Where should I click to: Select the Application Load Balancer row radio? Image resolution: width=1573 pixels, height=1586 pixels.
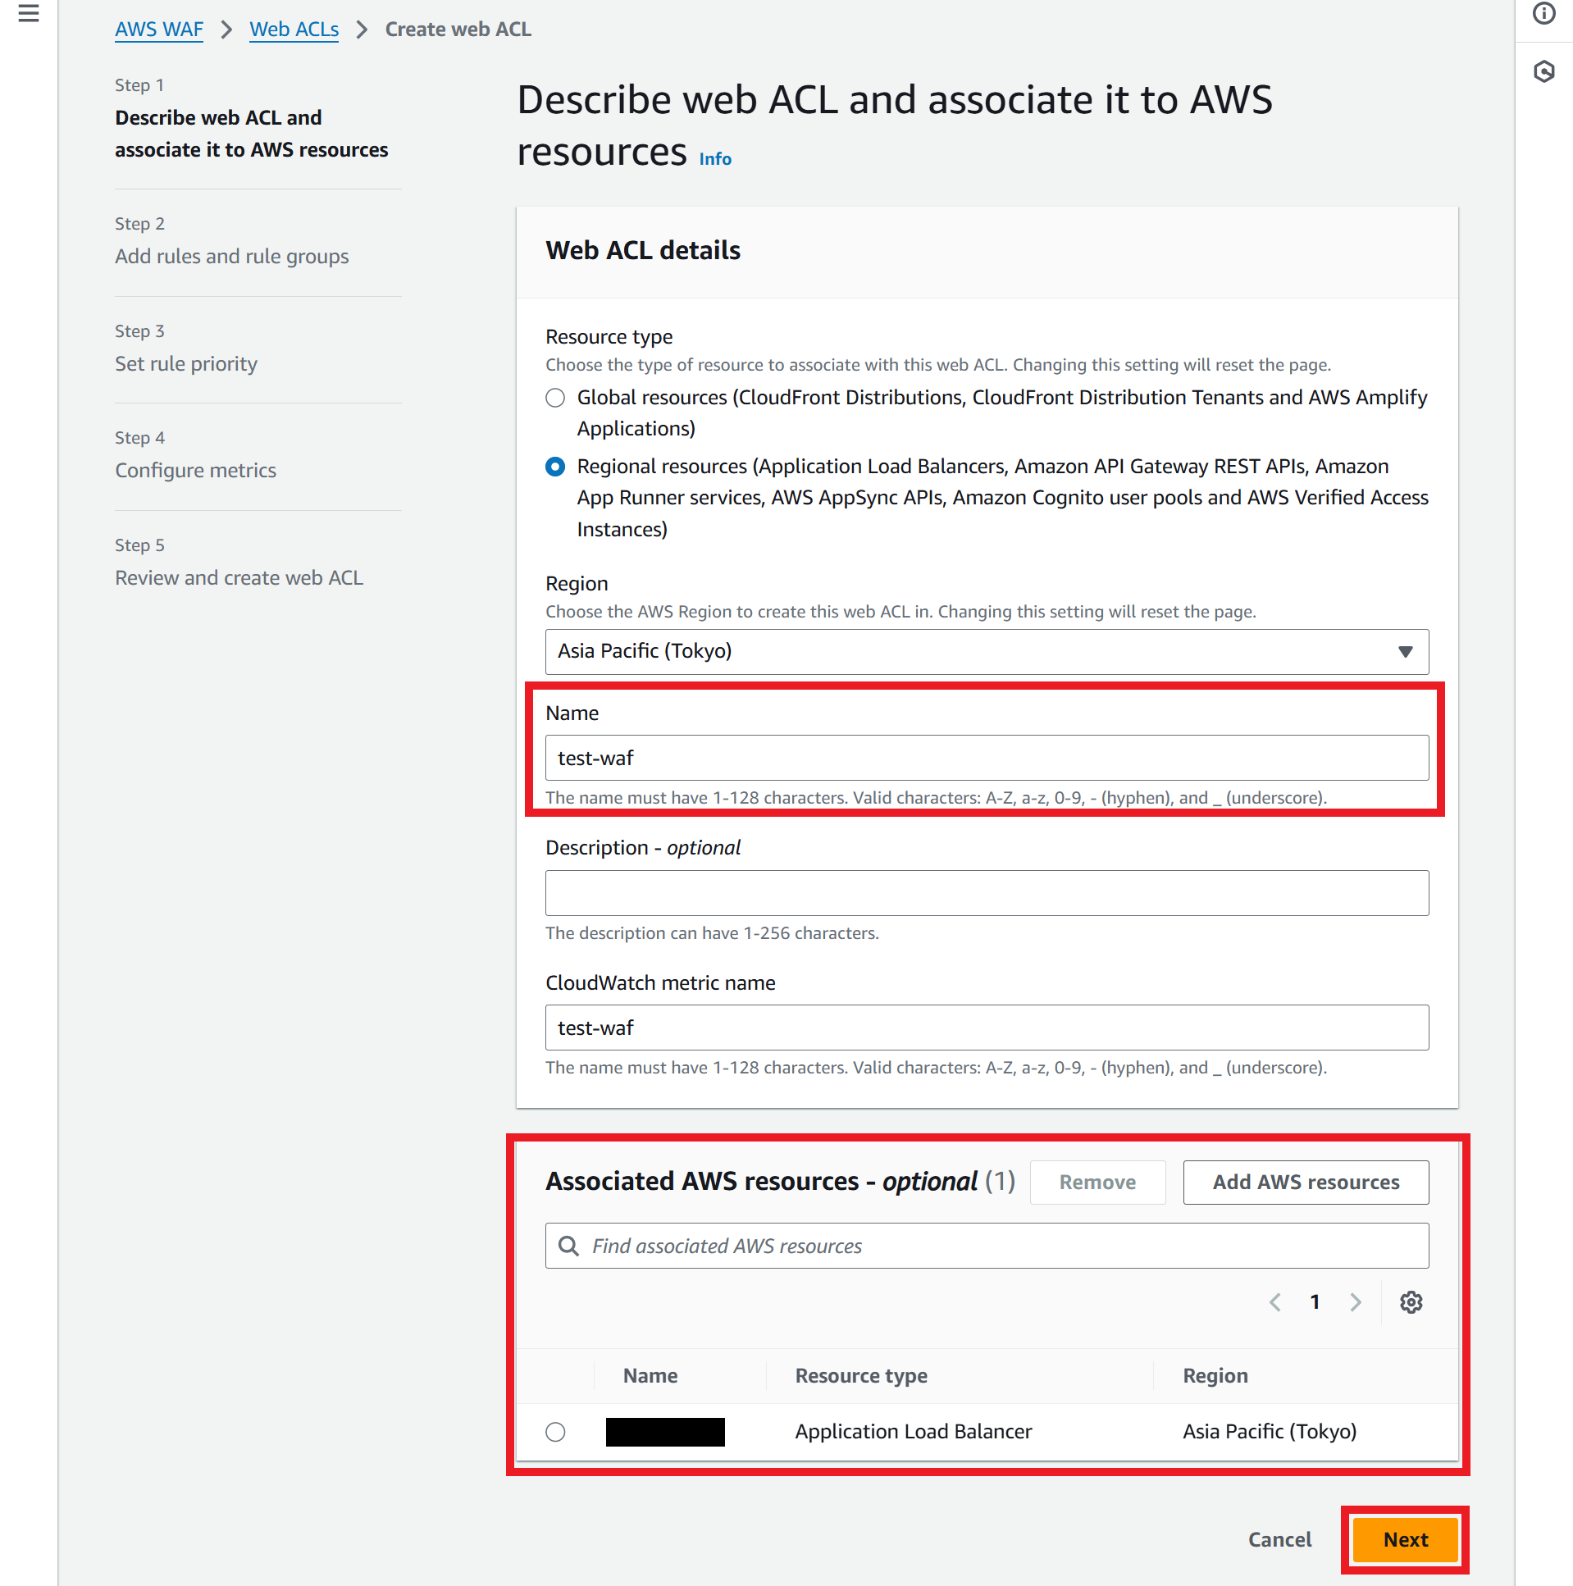point(555,1432)
